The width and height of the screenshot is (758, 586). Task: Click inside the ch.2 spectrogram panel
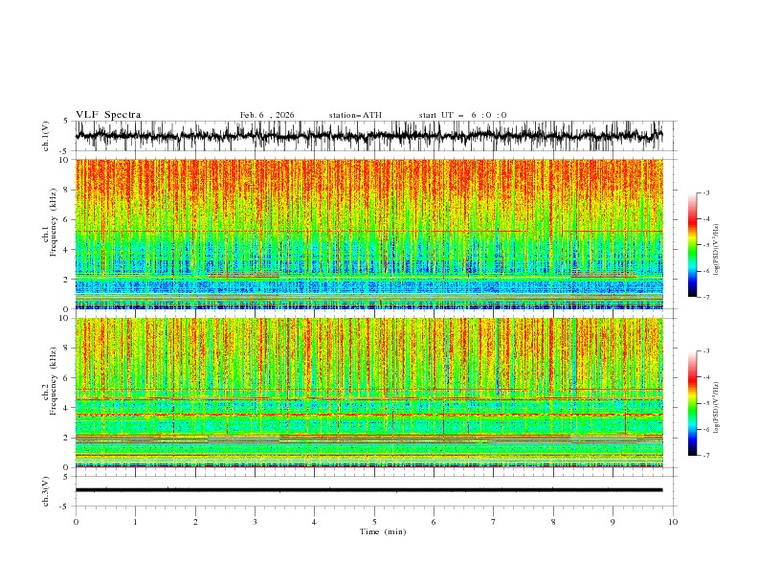point(368,393)
